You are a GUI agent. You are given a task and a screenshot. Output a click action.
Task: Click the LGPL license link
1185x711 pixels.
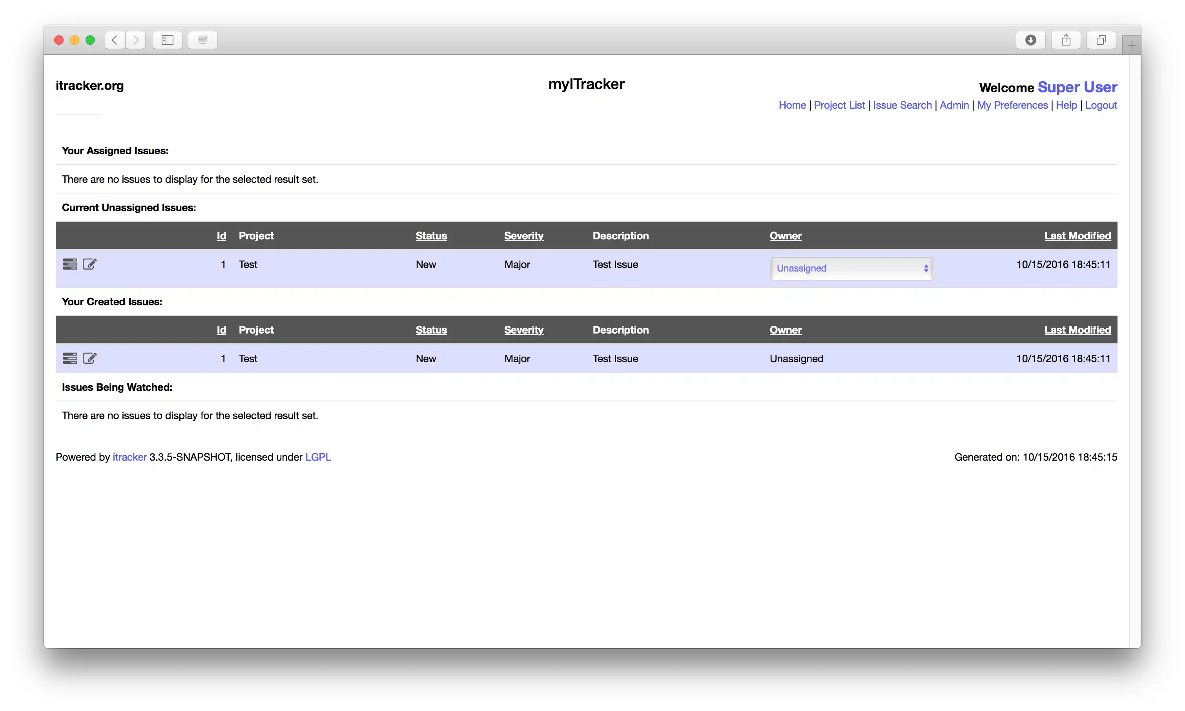coord(318,456)
